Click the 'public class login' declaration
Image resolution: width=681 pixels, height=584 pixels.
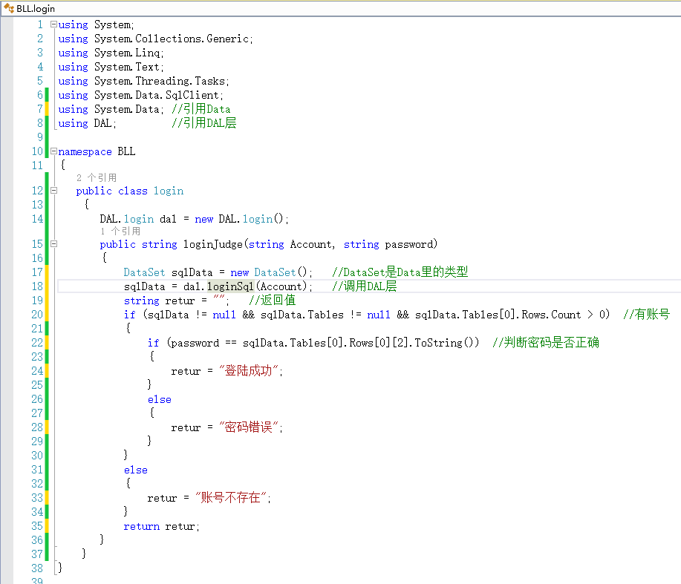coord(130,191)
